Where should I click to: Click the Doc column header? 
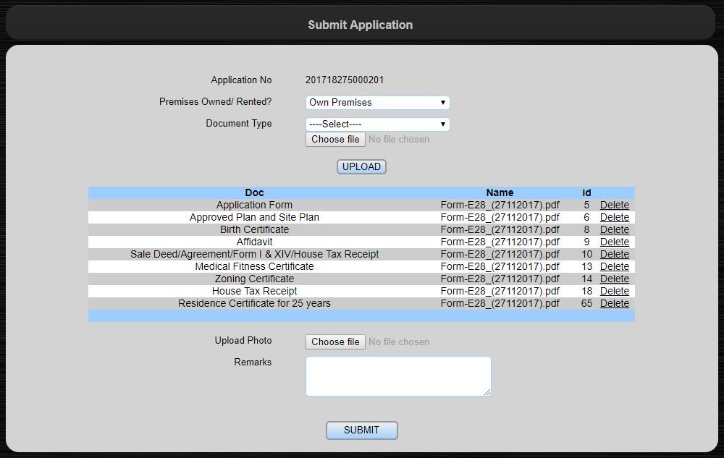point(254,193)
